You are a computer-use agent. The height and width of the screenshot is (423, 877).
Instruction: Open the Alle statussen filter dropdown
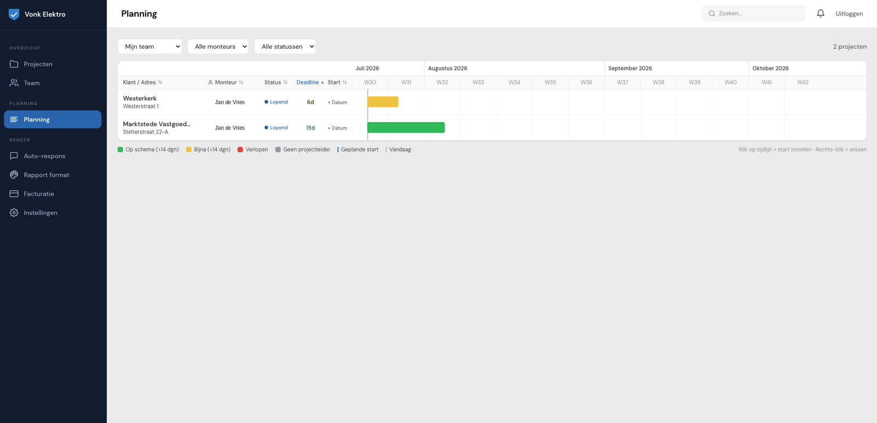coord(285,47)
